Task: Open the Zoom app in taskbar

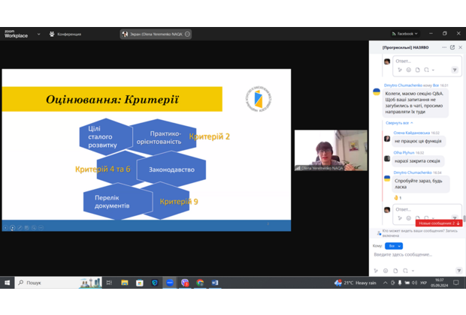Action: [170, 283]
